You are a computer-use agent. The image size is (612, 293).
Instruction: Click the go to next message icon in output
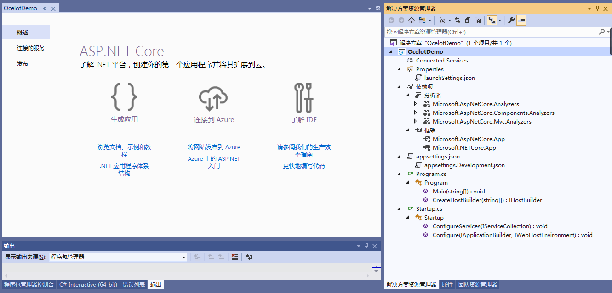click(x=221, y=257)
